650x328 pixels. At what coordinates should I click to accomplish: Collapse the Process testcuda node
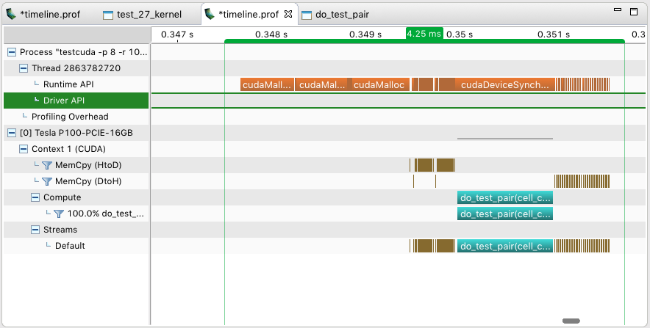(x=12, y=52)
